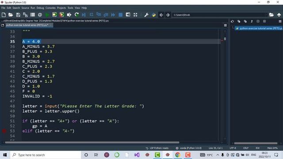
Task: Collapse all outline items icon
Action: [258, 22]
